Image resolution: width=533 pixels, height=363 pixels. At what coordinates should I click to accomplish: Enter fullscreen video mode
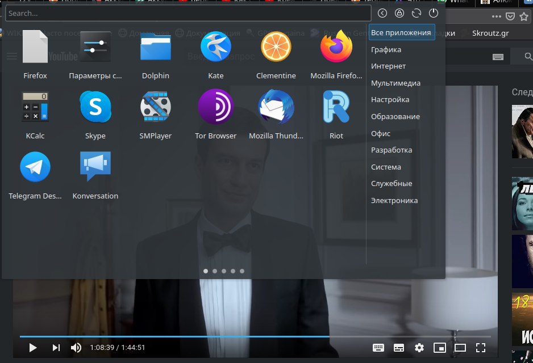click(x=480, y=347)
